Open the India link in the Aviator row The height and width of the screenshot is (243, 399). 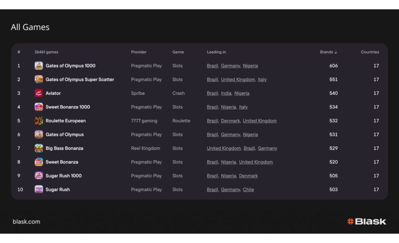pyautogui.click(x=226, y=93)
